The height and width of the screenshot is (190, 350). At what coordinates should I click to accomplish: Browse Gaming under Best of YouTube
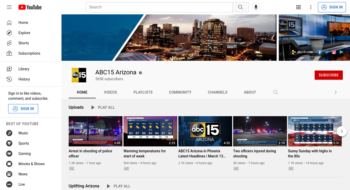pos(31,154)
